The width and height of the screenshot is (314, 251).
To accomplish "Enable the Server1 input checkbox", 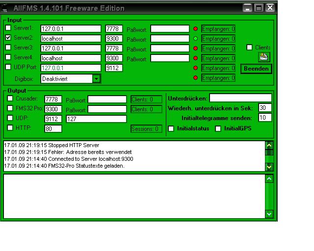I will coord(8,28).
